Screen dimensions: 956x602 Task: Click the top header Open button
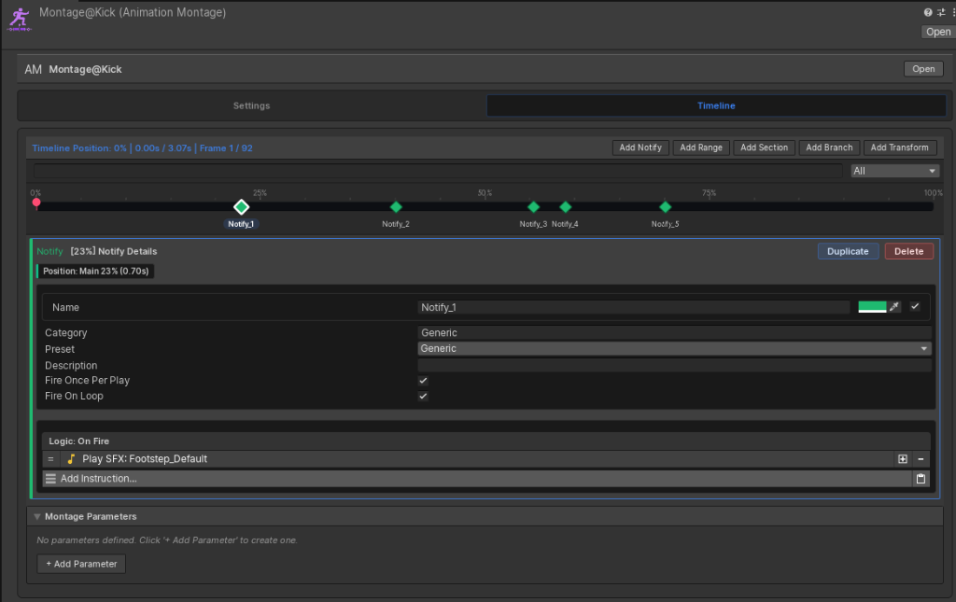click(x=937, y=32)
